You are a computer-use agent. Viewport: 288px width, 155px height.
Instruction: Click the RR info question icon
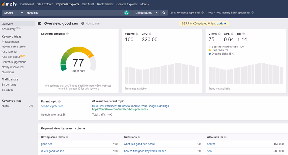pyautogui.click(x=243, y=34)
